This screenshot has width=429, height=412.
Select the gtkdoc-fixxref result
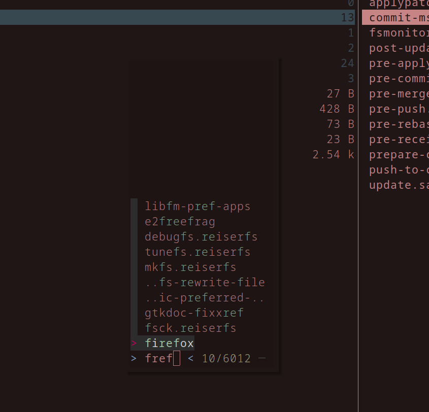coord(194,313)
